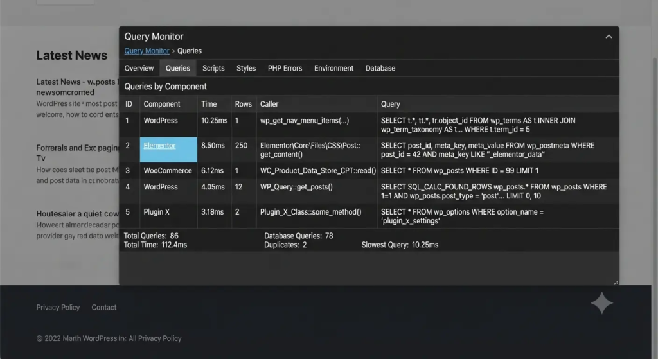
Task: Click the 250 rows cell
Action: tap(241, 146)
